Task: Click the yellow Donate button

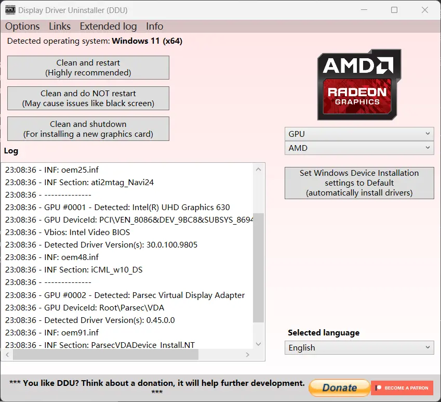Action: coord(339,387)
